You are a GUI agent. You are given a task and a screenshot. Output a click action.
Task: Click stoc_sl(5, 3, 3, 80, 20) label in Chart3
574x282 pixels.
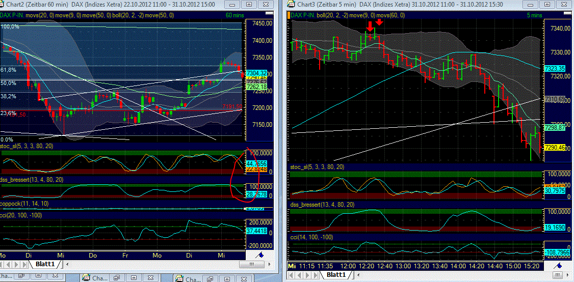(x=317, y=167)
